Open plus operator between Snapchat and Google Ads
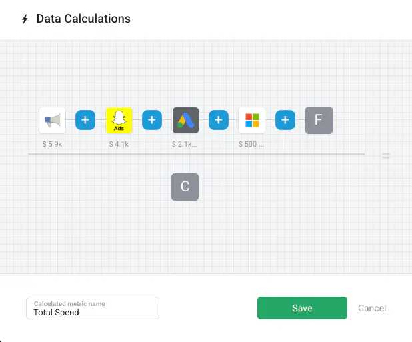This screenshot has height=342, width=412. (152, 121)
